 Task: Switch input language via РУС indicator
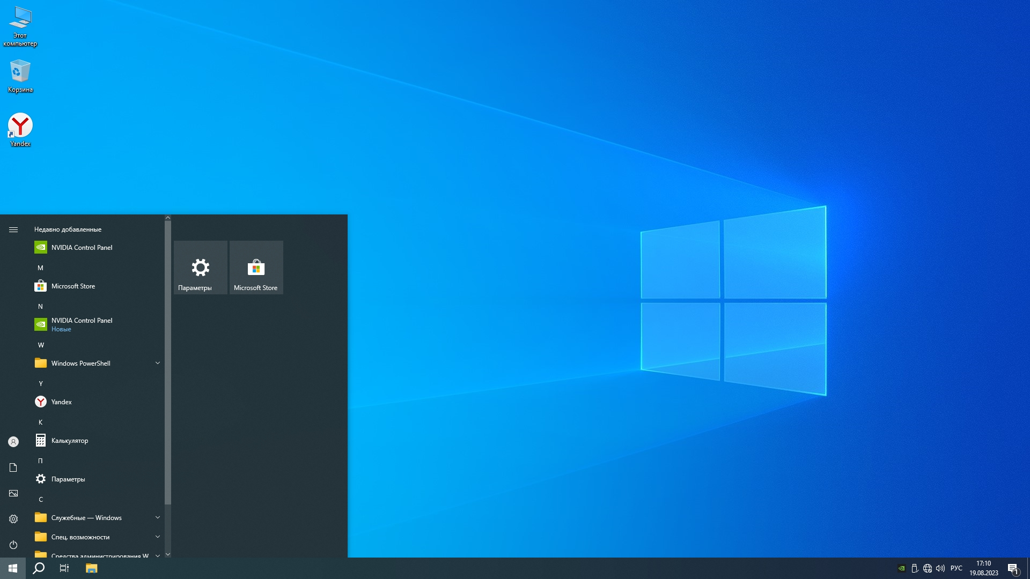[x=956, y=568]
